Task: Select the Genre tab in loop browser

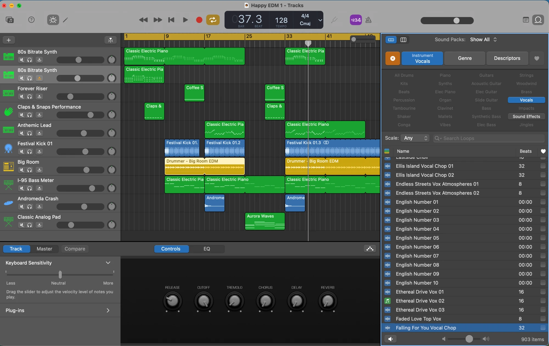Action: 465,58
